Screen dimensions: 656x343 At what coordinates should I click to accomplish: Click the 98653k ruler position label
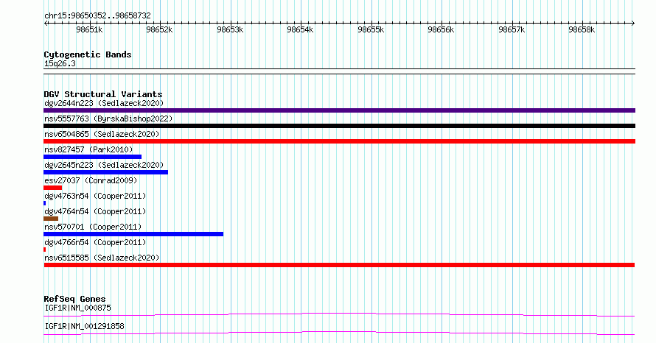(x=230, y=29)
